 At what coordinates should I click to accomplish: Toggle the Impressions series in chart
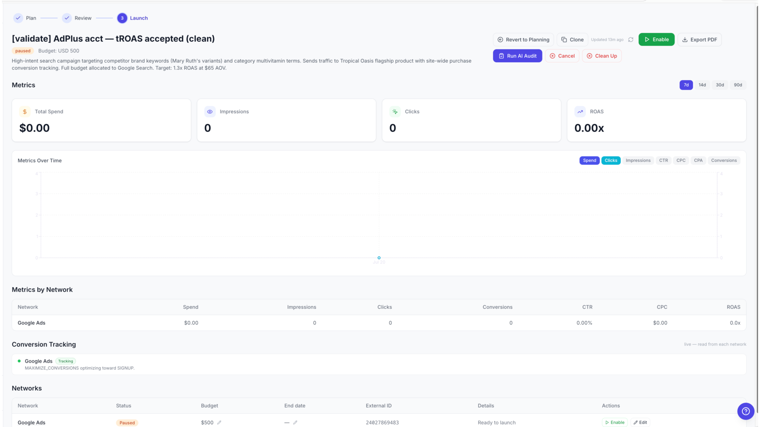[x=638, y=160]
